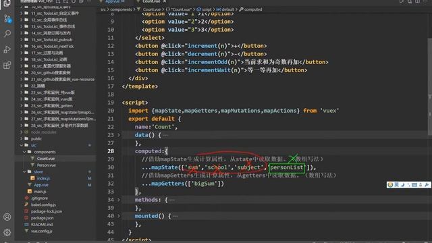Close the Count.vue editor tab

(165, 1)
